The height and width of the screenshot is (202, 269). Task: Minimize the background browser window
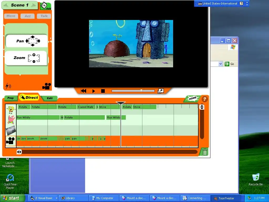(x=223, y=41)
